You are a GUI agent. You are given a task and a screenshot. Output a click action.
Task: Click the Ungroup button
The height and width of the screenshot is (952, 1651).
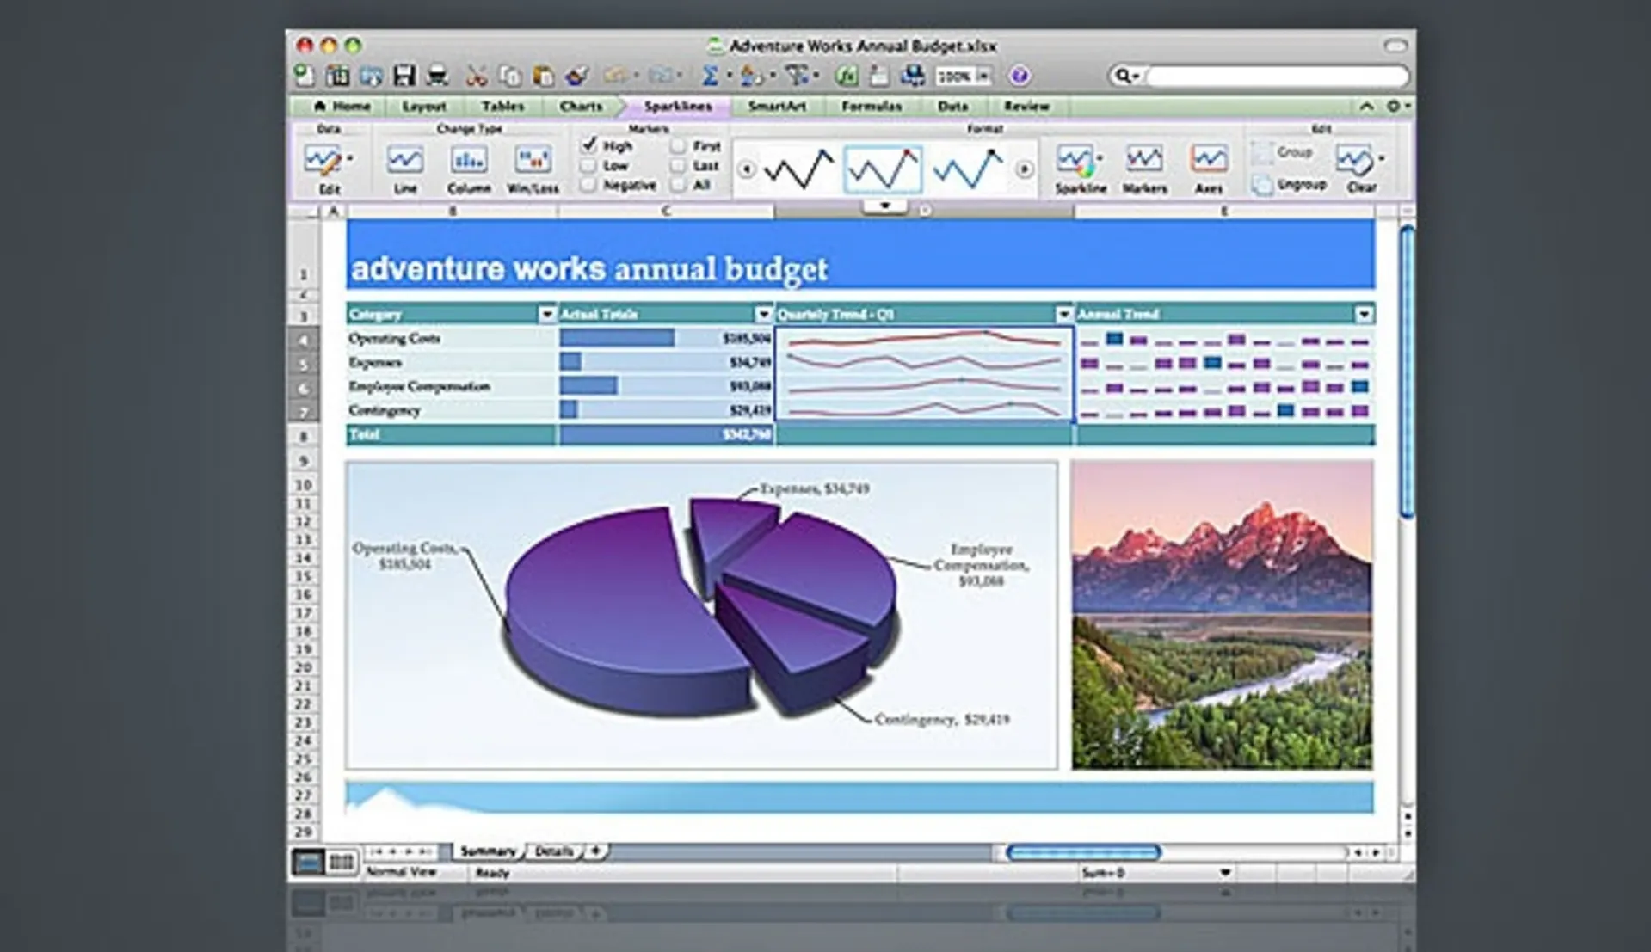pyautogui.click(x=1290, y=184)
